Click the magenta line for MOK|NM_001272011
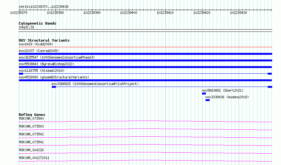281x165 pixels. coord(145,161)
